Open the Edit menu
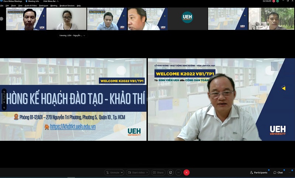 click(7, 6)
